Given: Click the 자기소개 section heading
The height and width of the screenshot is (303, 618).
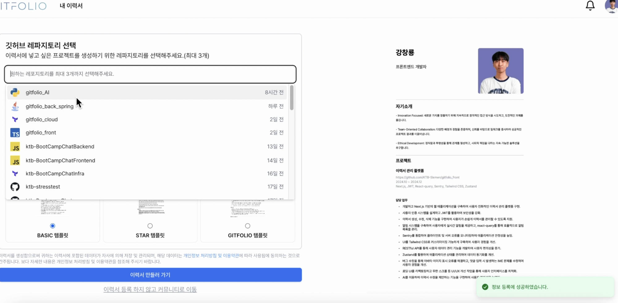Looking at the screenshot, I should tap(404, 106).
